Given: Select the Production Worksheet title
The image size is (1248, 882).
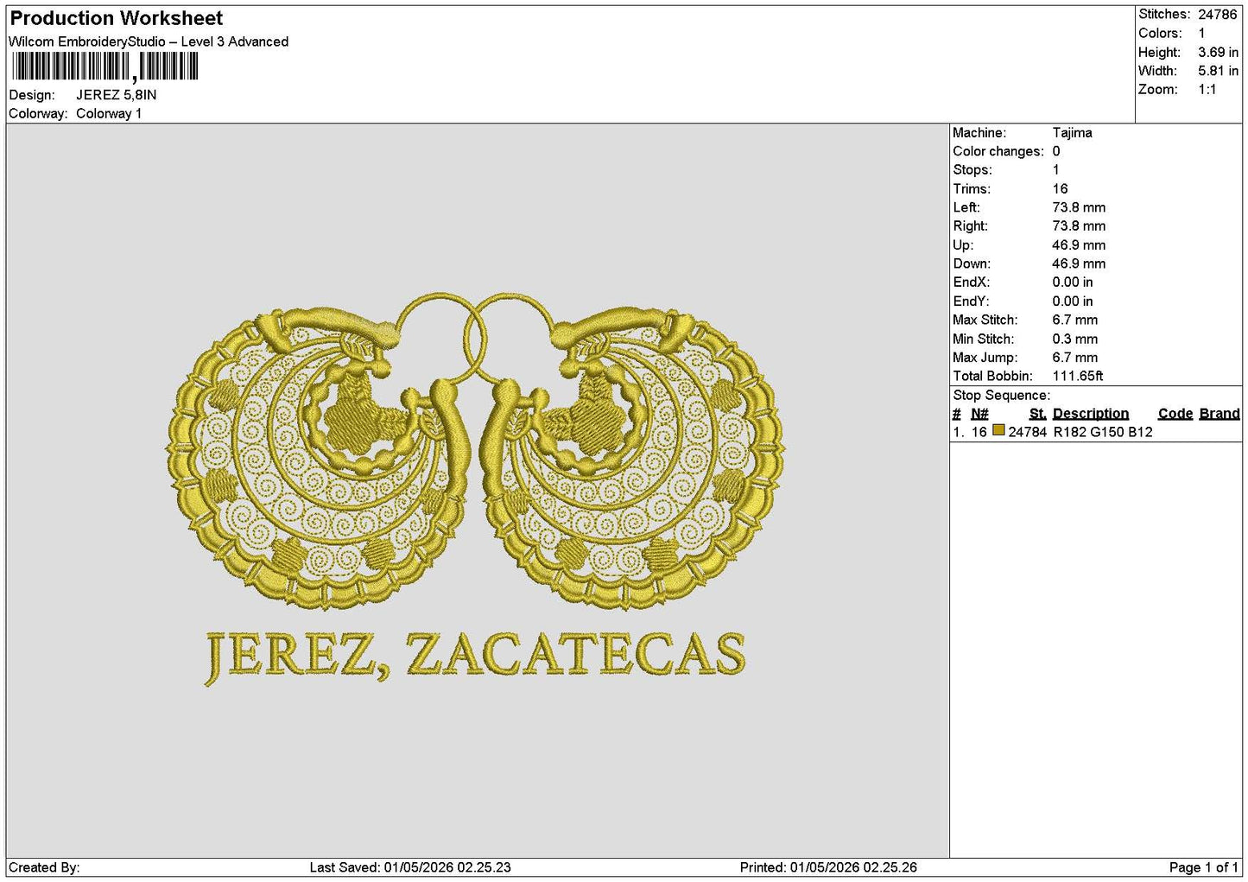Looking at the screenshot, I should tap(117, 18).
